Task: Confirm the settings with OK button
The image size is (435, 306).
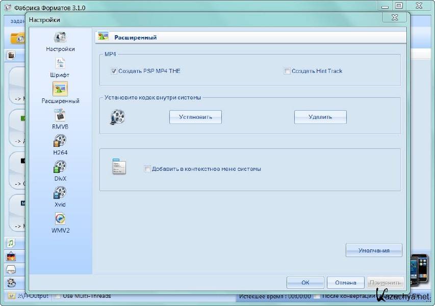Action: pyautogui.click(x=305, y=283)
